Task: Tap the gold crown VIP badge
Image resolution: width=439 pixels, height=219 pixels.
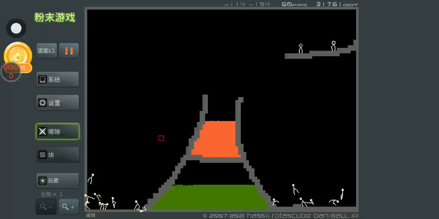Action: [18, 55]
